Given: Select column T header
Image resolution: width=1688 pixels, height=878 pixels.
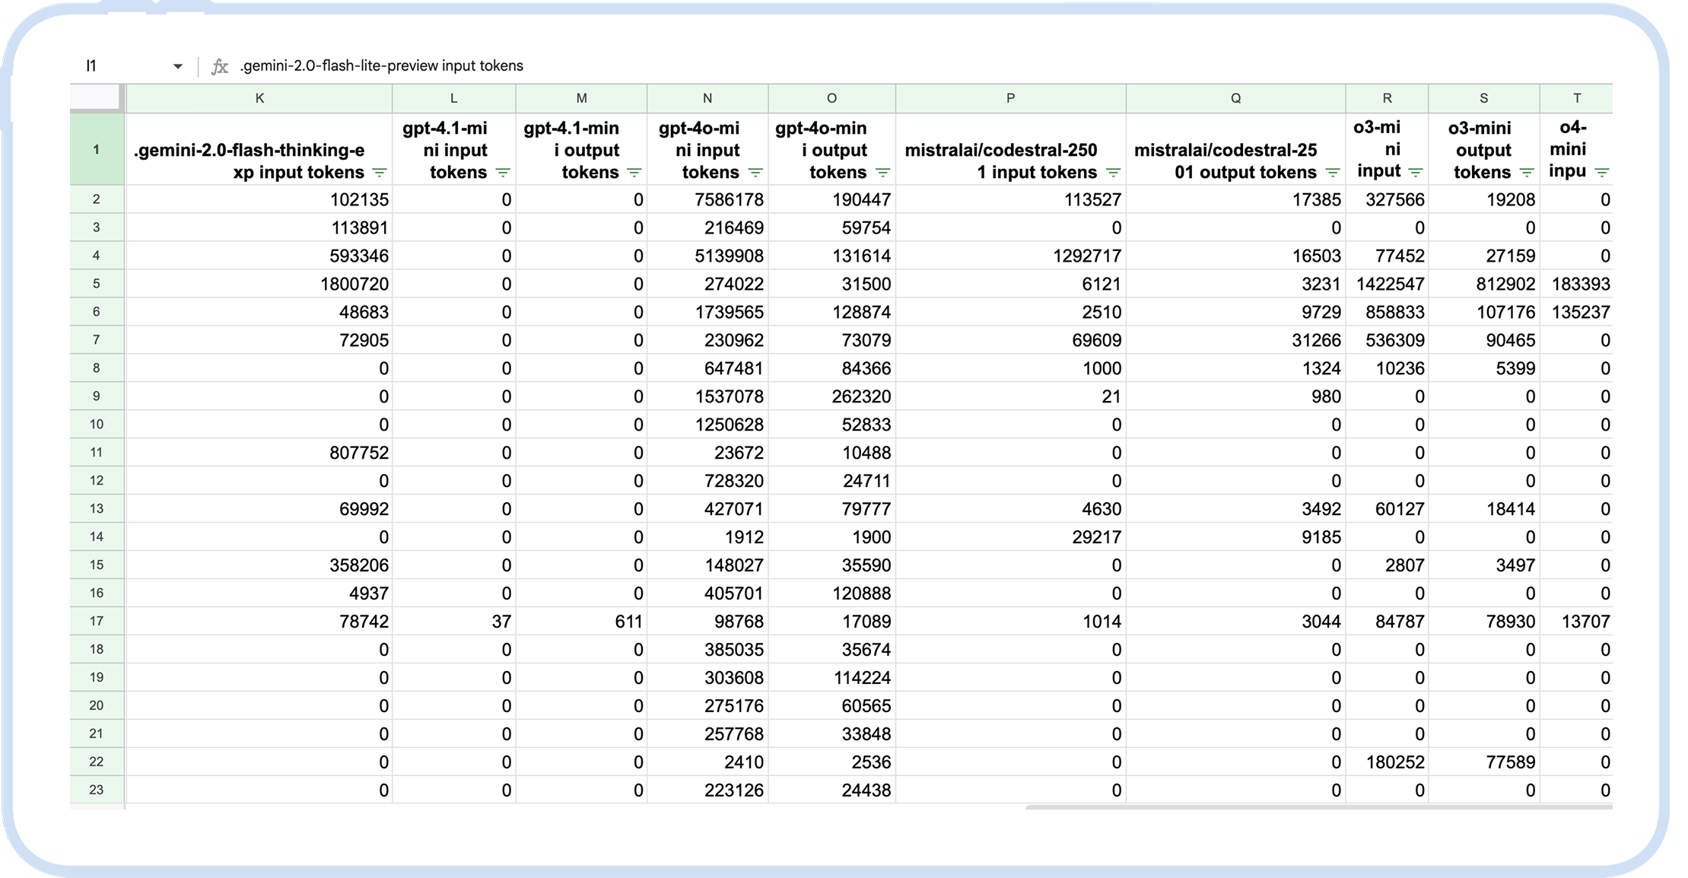Looking at the screenshot, I should [1577, 98].
